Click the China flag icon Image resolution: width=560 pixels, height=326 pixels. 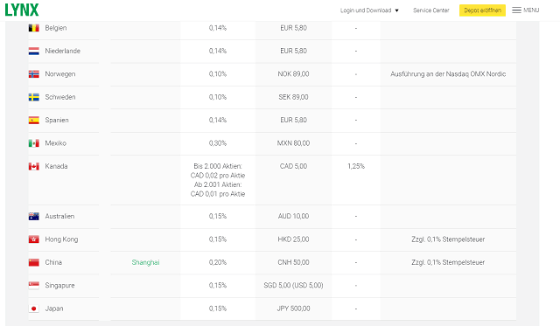[x=34, y=262]
